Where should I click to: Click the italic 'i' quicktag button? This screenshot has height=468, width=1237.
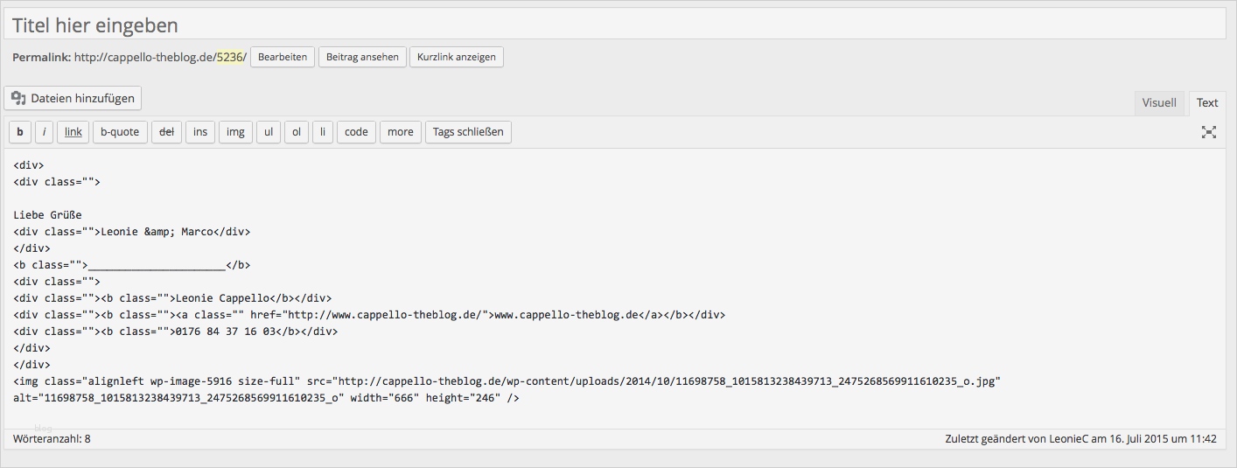click(x=45, y=132)
